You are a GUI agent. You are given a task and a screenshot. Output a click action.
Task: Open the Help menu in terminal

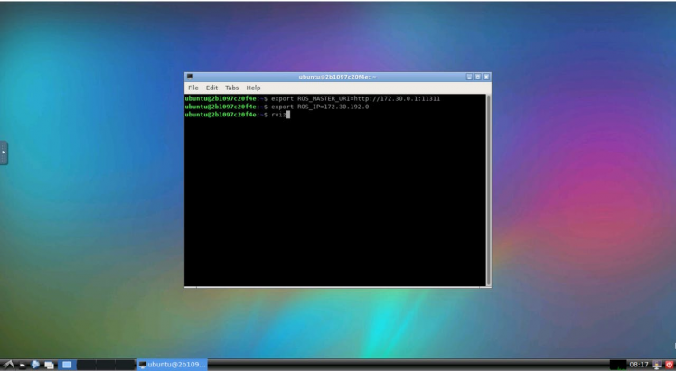pos(253,88)
